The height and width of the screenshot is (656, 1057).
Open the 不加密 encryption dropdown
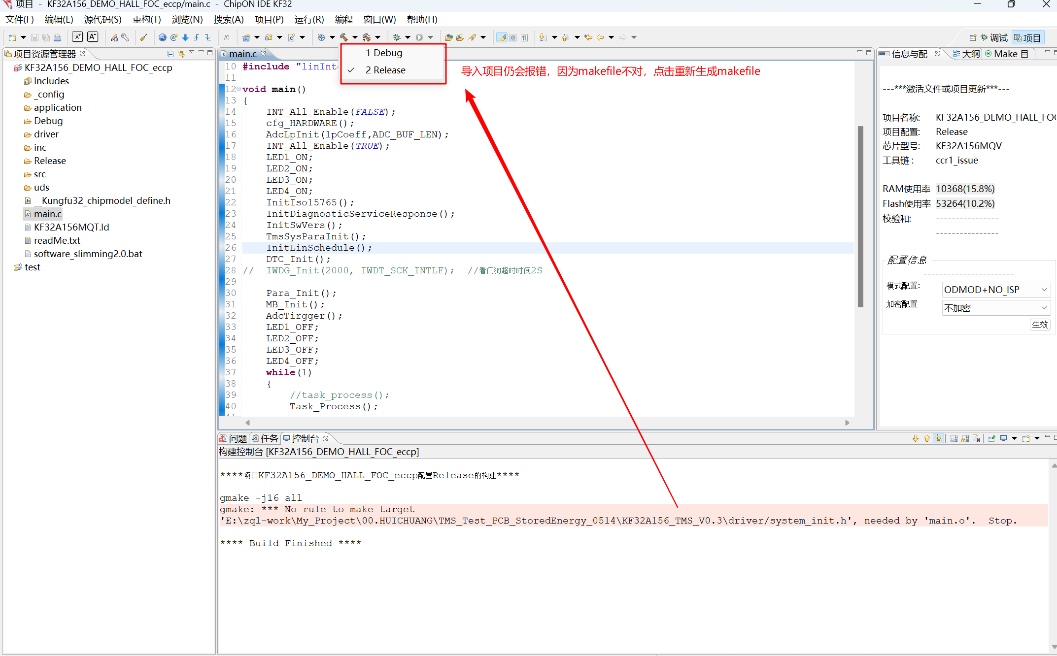pos(996,308)
